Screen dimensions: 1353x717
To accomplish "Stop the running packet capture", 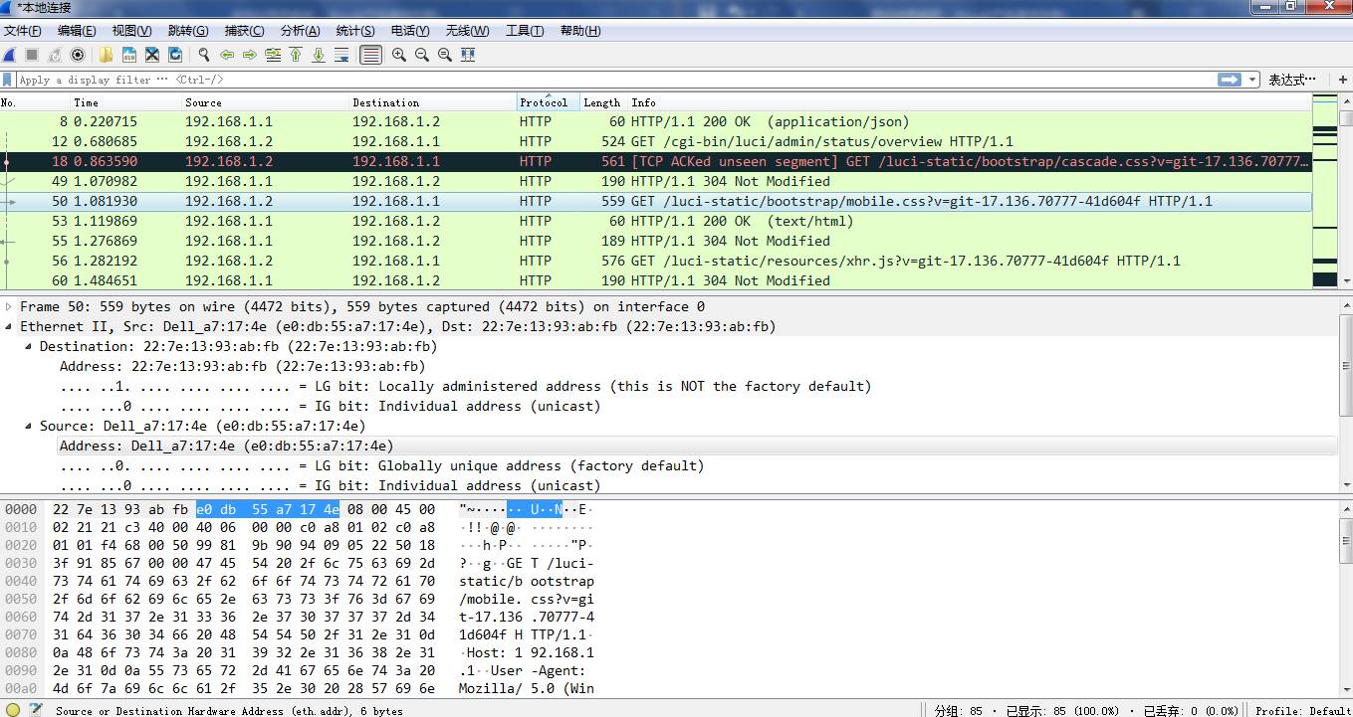I will tap(32, 55).
